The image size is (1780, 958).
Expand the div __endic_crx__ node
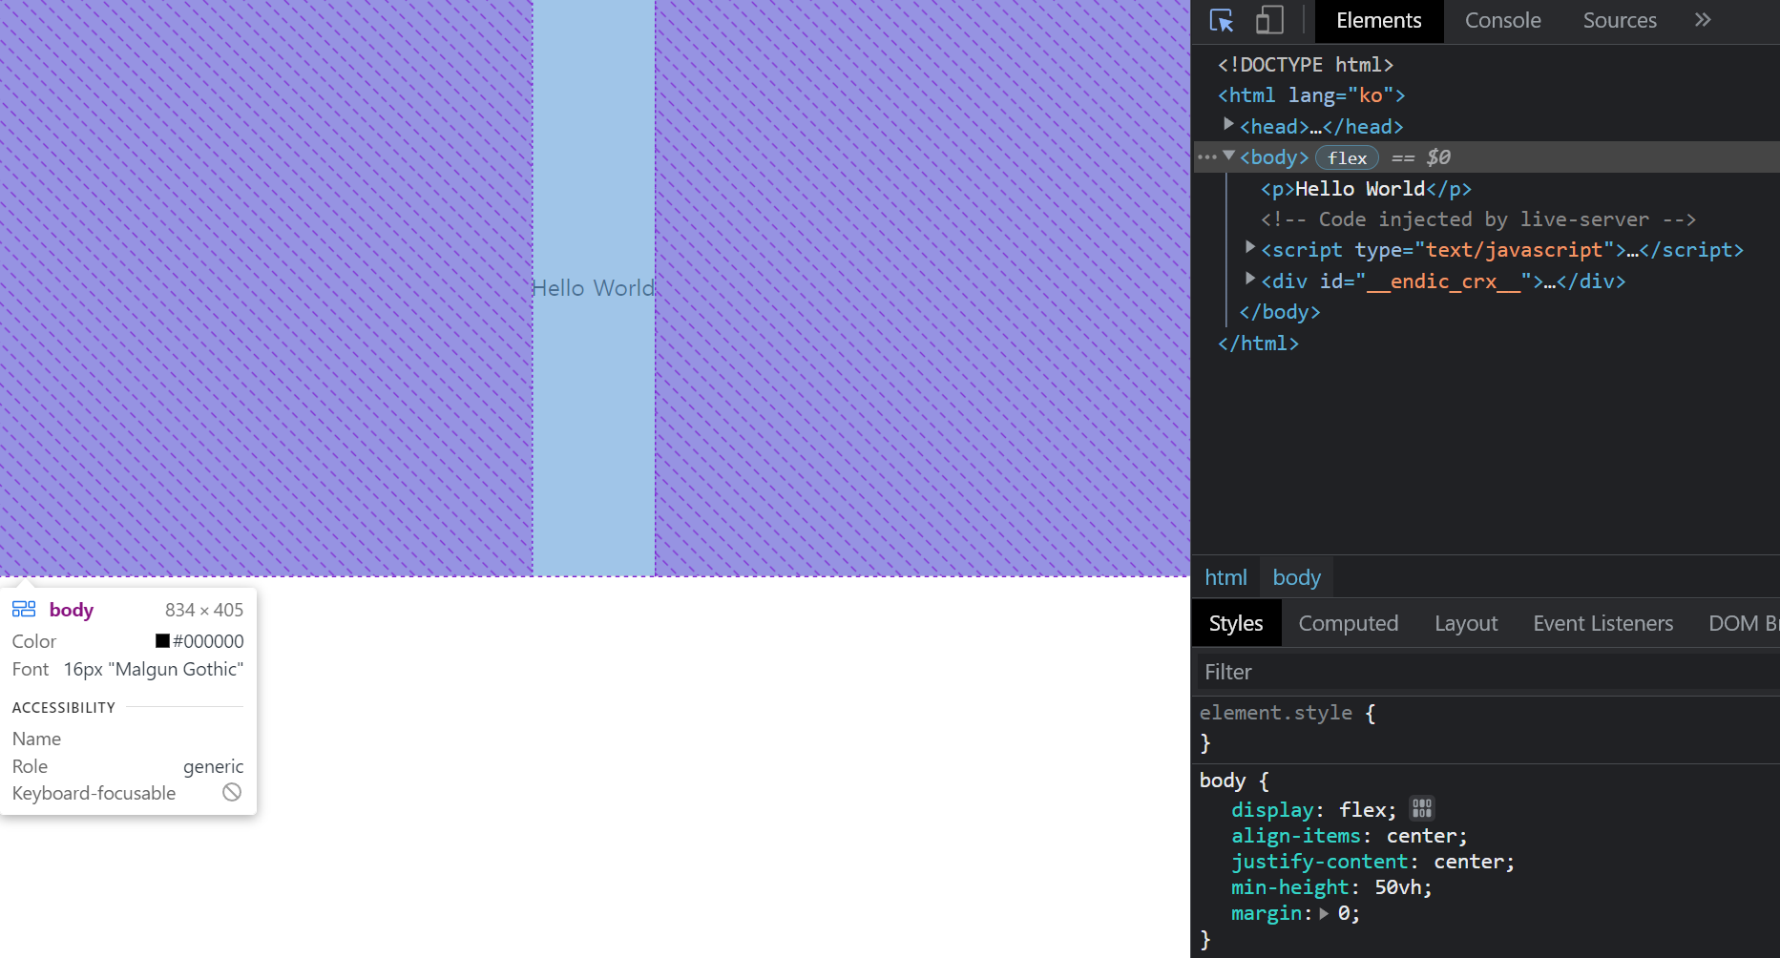1250,280
